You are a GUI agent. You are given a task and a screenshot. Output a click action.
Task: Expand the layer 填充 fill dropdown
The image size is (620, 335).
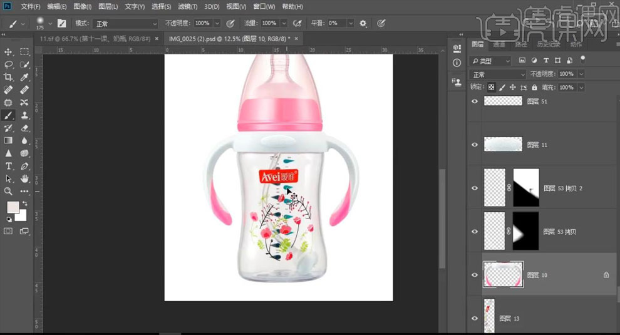pos(581,88)
